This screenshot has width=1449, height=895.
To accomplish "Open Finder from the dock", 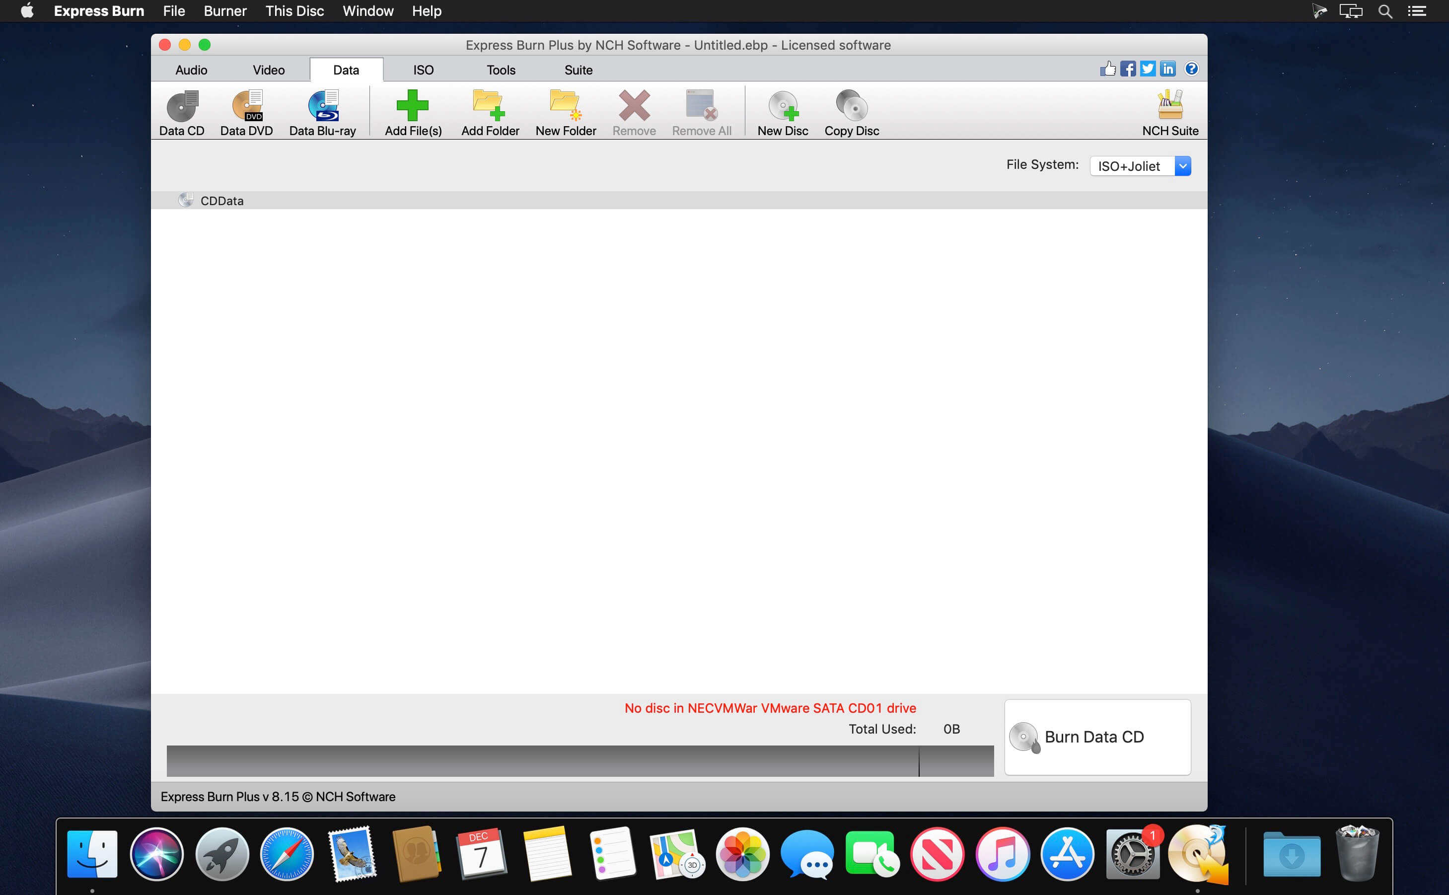I will (x=92, y=854).
